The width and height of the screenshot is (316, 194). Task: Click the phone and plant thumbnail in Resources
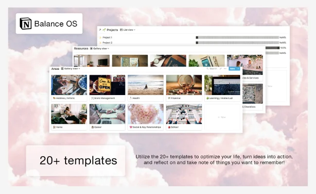(207, 61)
